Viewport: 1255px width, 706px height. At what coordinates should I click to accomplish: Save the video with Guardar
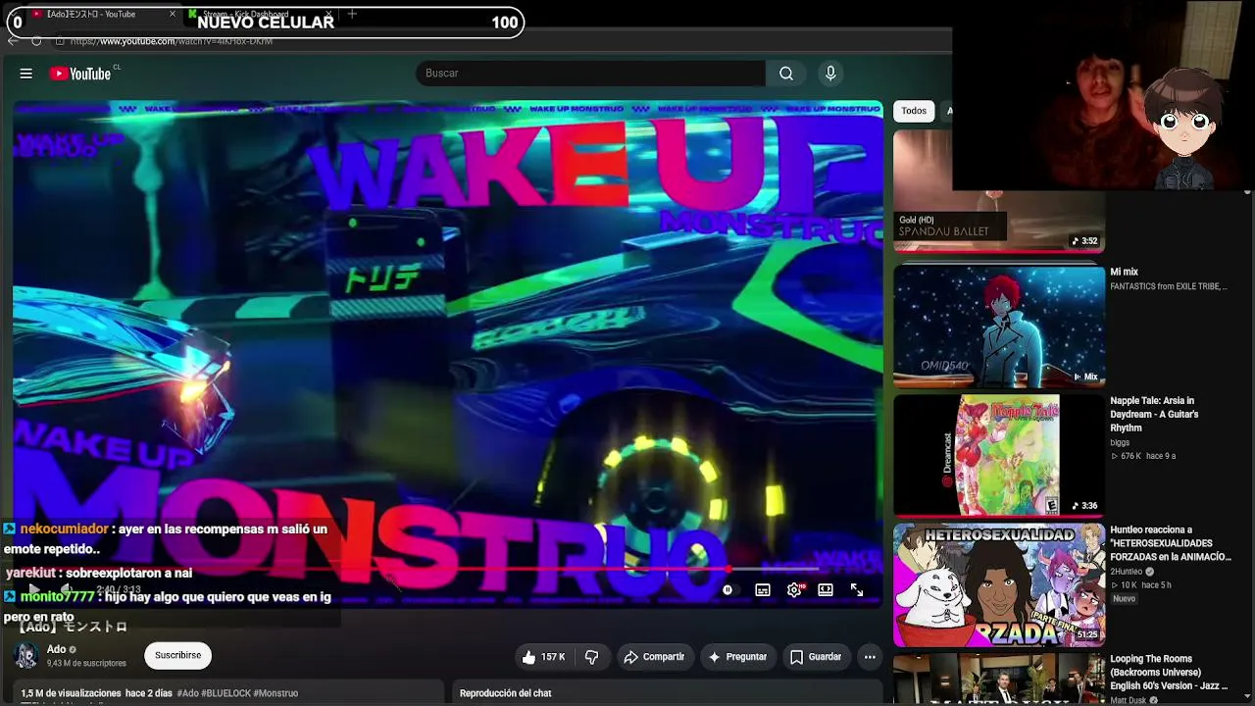coord(816,657)
